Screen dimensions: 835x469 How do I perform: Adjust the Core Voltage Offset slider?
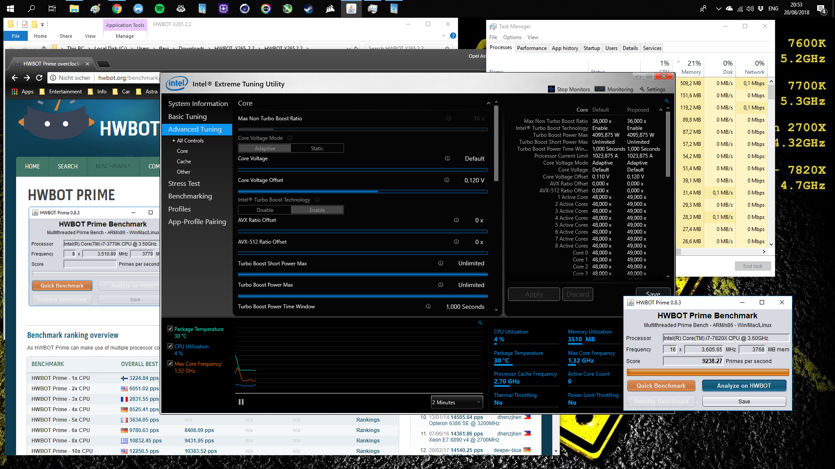point(363,191)
